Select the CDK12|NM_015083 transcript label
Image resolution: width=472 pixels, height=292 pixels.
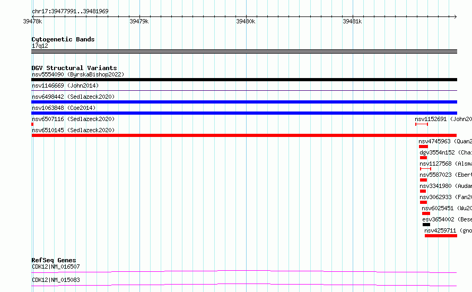pos(56,280)
